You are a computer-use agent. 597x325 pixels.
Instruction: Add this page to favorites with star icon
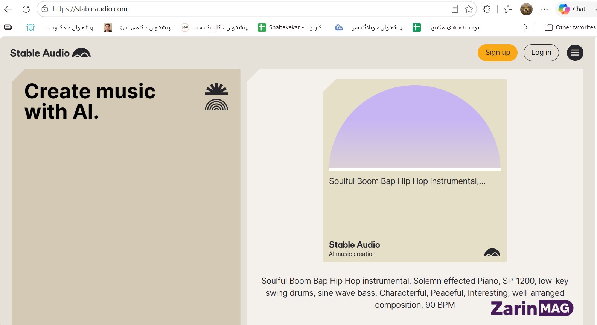(x=469, y=9)
